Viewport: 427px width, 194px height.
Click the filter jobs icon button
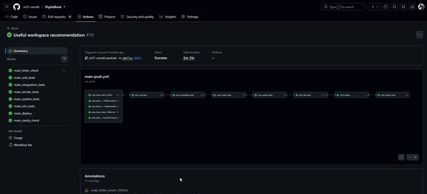pos(64,59)
